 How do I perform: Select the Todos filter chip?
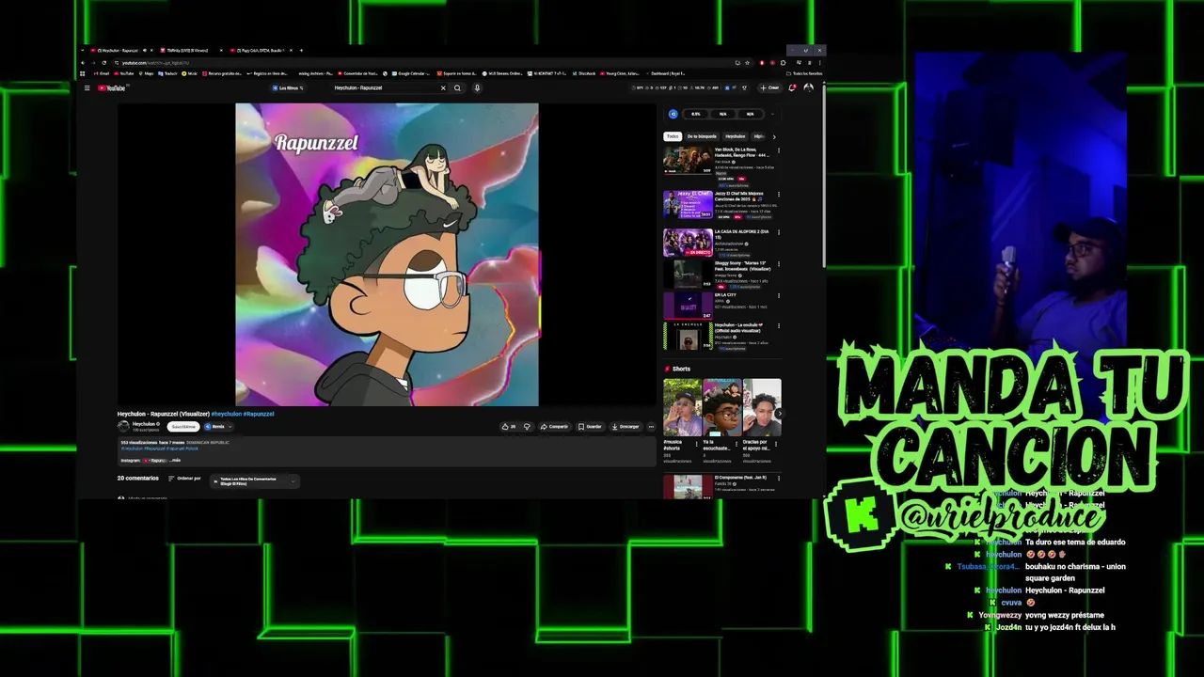pos(673,136)
